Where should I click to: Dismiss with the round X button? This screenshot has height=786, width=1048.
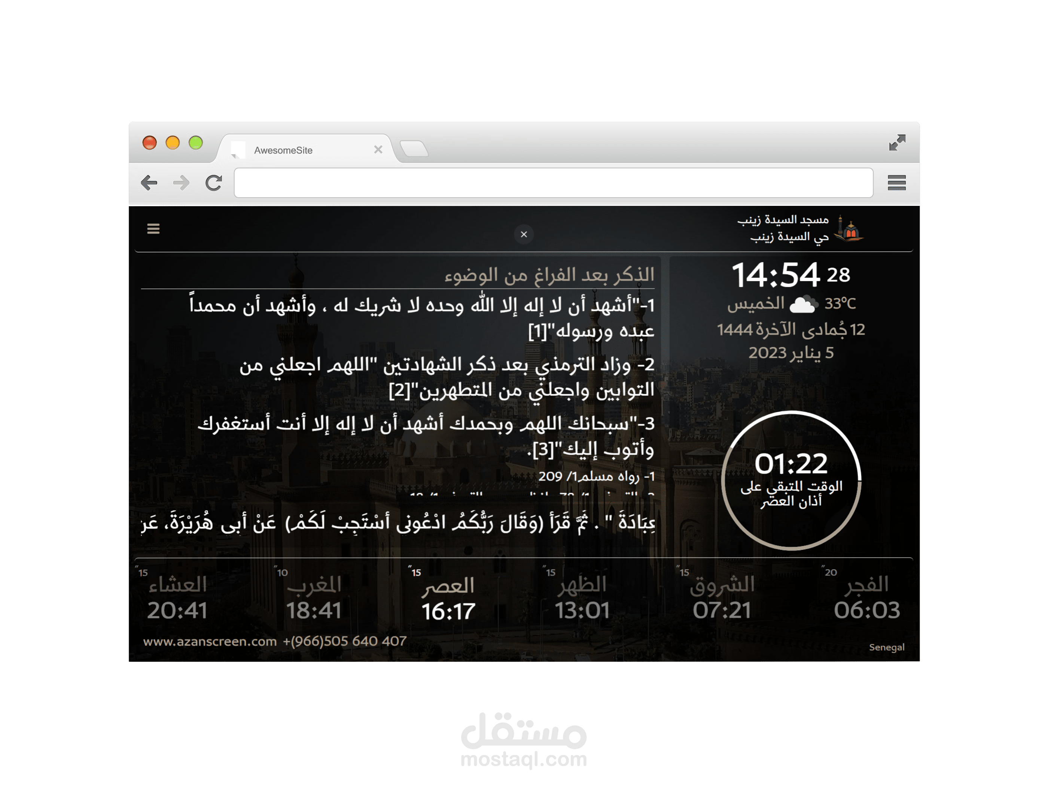524,234
